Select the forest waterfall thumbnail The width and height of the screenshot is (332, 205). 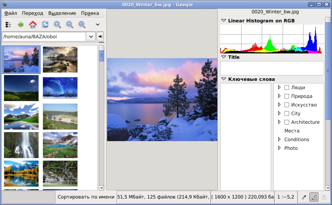click(21, 145)
